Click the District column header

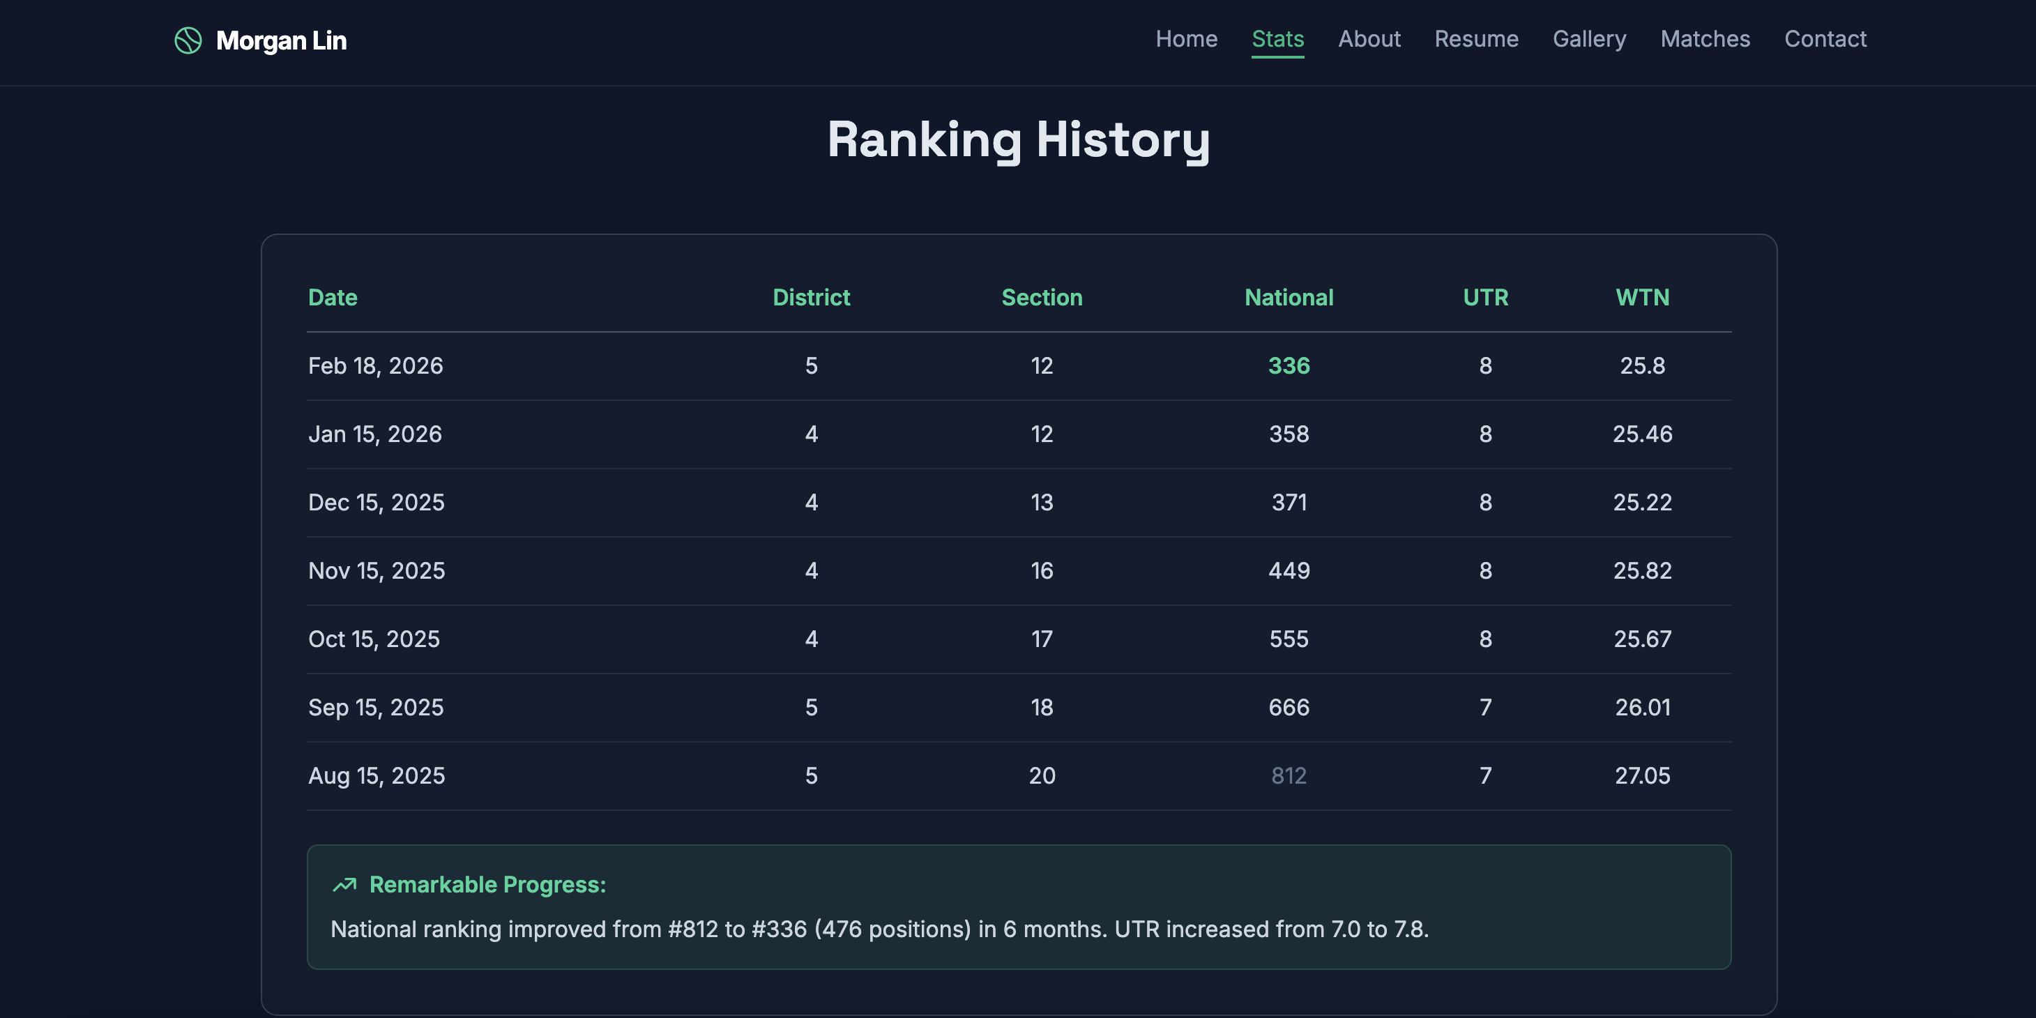[x=811, y=297]
